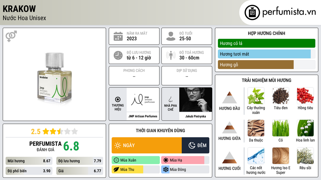Click the Thời gian khuyên dùng heading

tap(160, 131)
